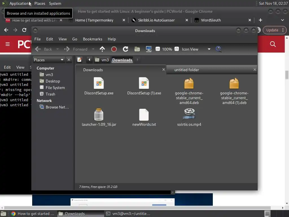
Task: Open the home folder icon in toolbar
Action: 137,49
